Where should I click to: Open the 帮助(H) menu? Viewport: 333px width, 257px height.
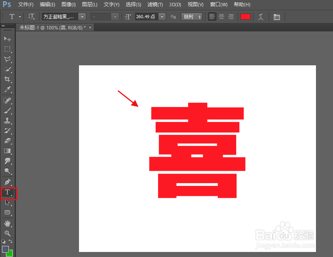click(242, 5)
